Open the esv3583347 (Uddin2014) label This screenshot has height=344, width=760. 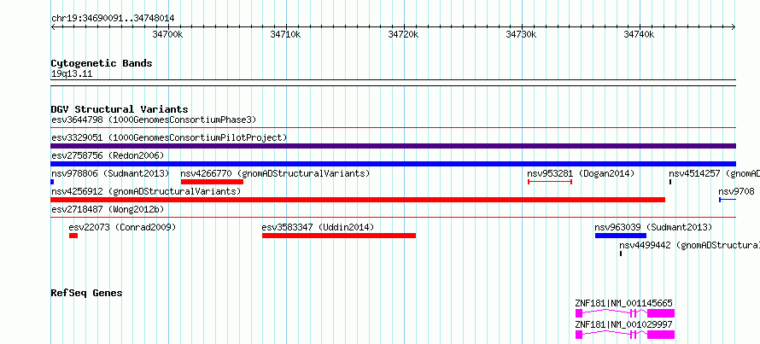pos(318,227)
